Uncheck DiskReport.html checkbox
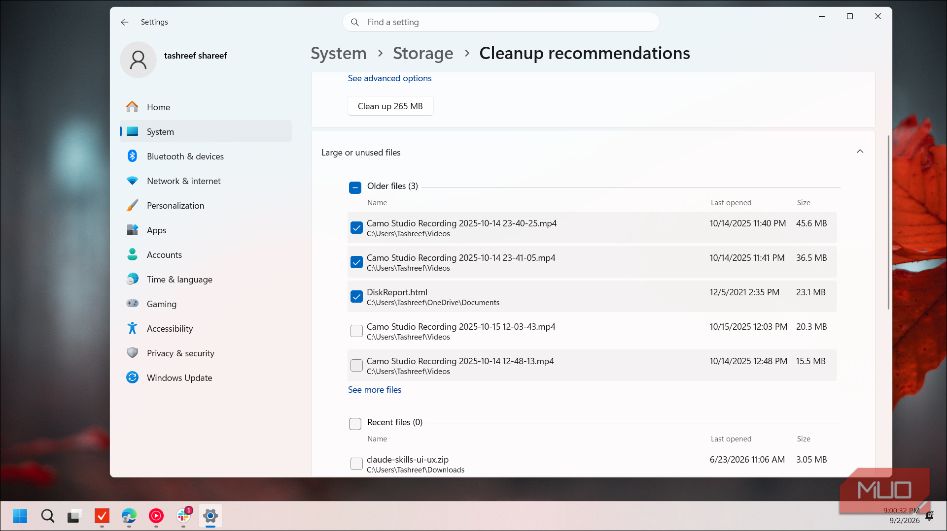 pyautogui.click(x=356, y=297)
